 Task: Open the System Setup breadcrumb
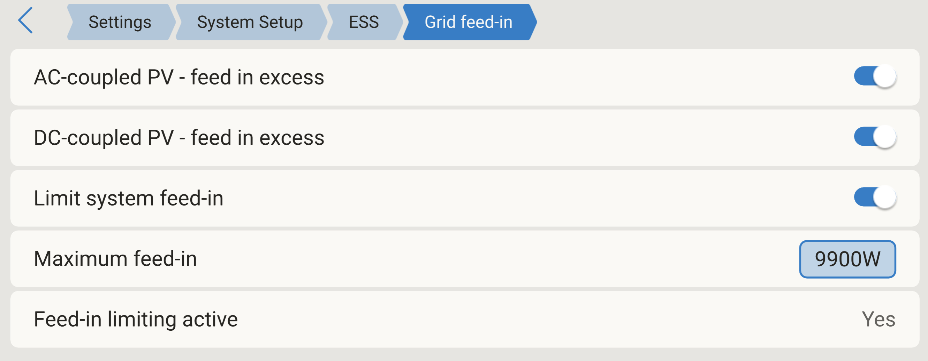point(250,22)
